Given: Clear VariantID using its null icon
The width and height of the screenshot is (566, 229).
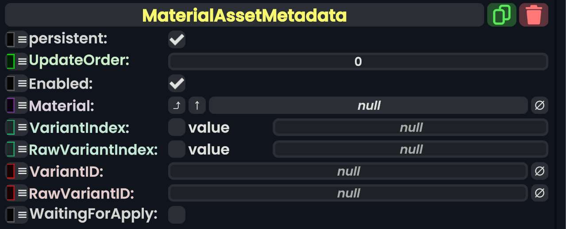Looking at the screenshot, I should [539, 171].
